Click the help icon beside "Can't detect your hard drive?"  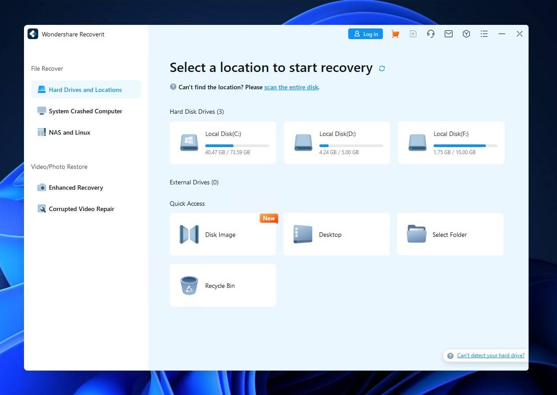450,355
